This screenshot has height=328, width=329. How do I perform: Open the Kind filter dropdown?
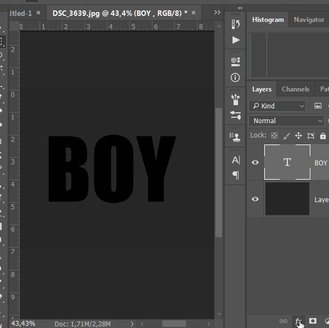pyautogui.click(x=277, y=106)
